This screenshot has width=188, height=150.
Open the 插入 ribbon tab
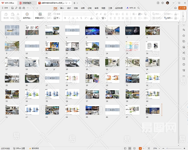62,8
